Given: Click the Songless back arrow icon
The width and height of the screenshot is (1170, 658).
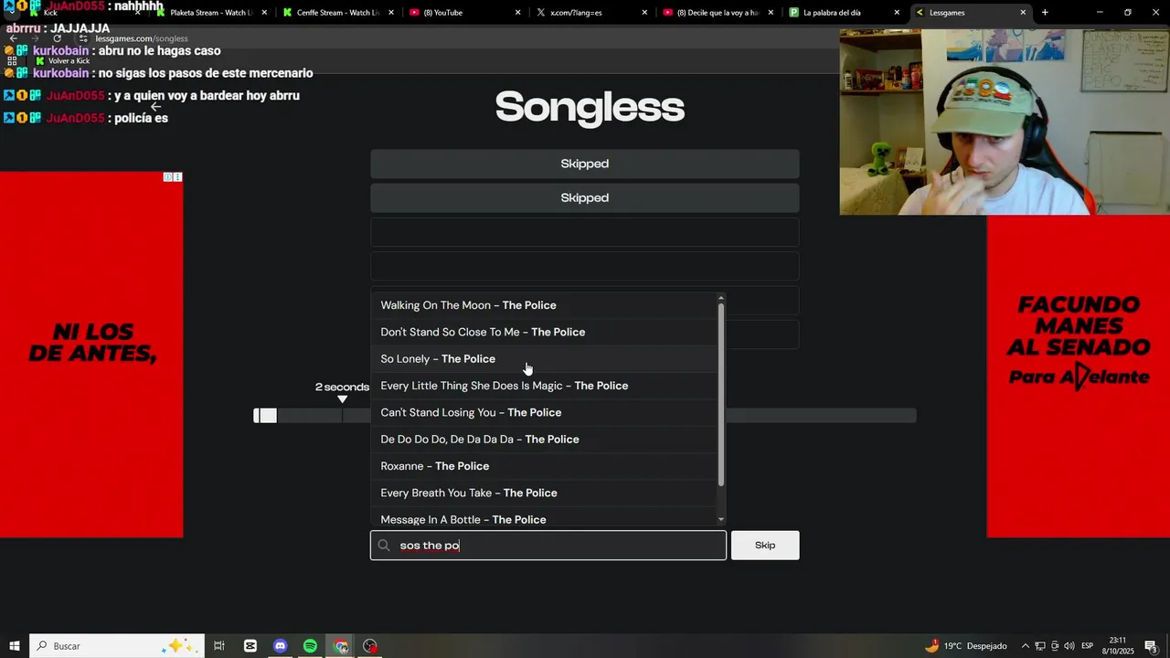Looking at the screenshot, I should pos(155,106).
